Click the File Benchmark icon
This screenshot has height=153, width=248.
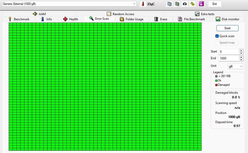(180, 19)
